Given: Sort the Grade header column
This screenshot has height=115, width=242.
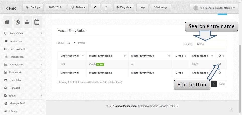Looking at the screenshot, I should (x=181, y=56).
